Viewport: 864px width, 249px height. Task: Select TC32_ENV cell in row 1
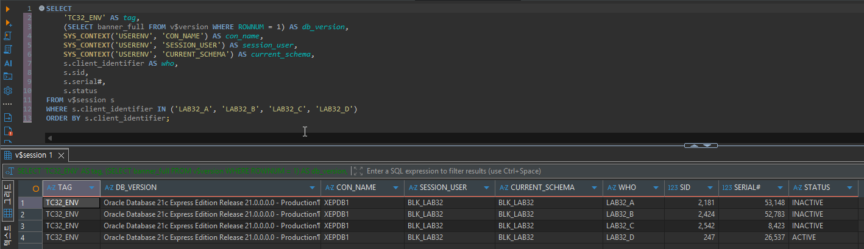(71, 203)
